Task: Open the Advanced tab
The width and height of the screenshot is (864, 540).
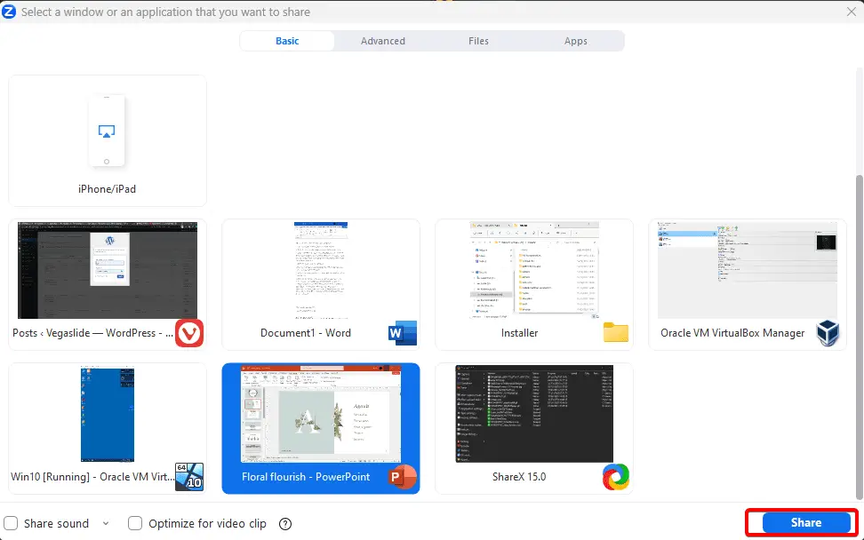Action: point(383,41)
